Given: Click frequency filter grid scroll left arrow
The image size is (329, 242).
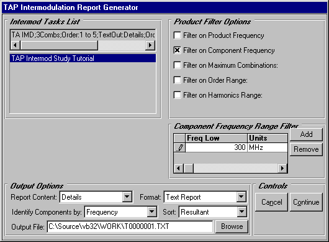Looking at the screenshot, I should click(x=179, y=168).
